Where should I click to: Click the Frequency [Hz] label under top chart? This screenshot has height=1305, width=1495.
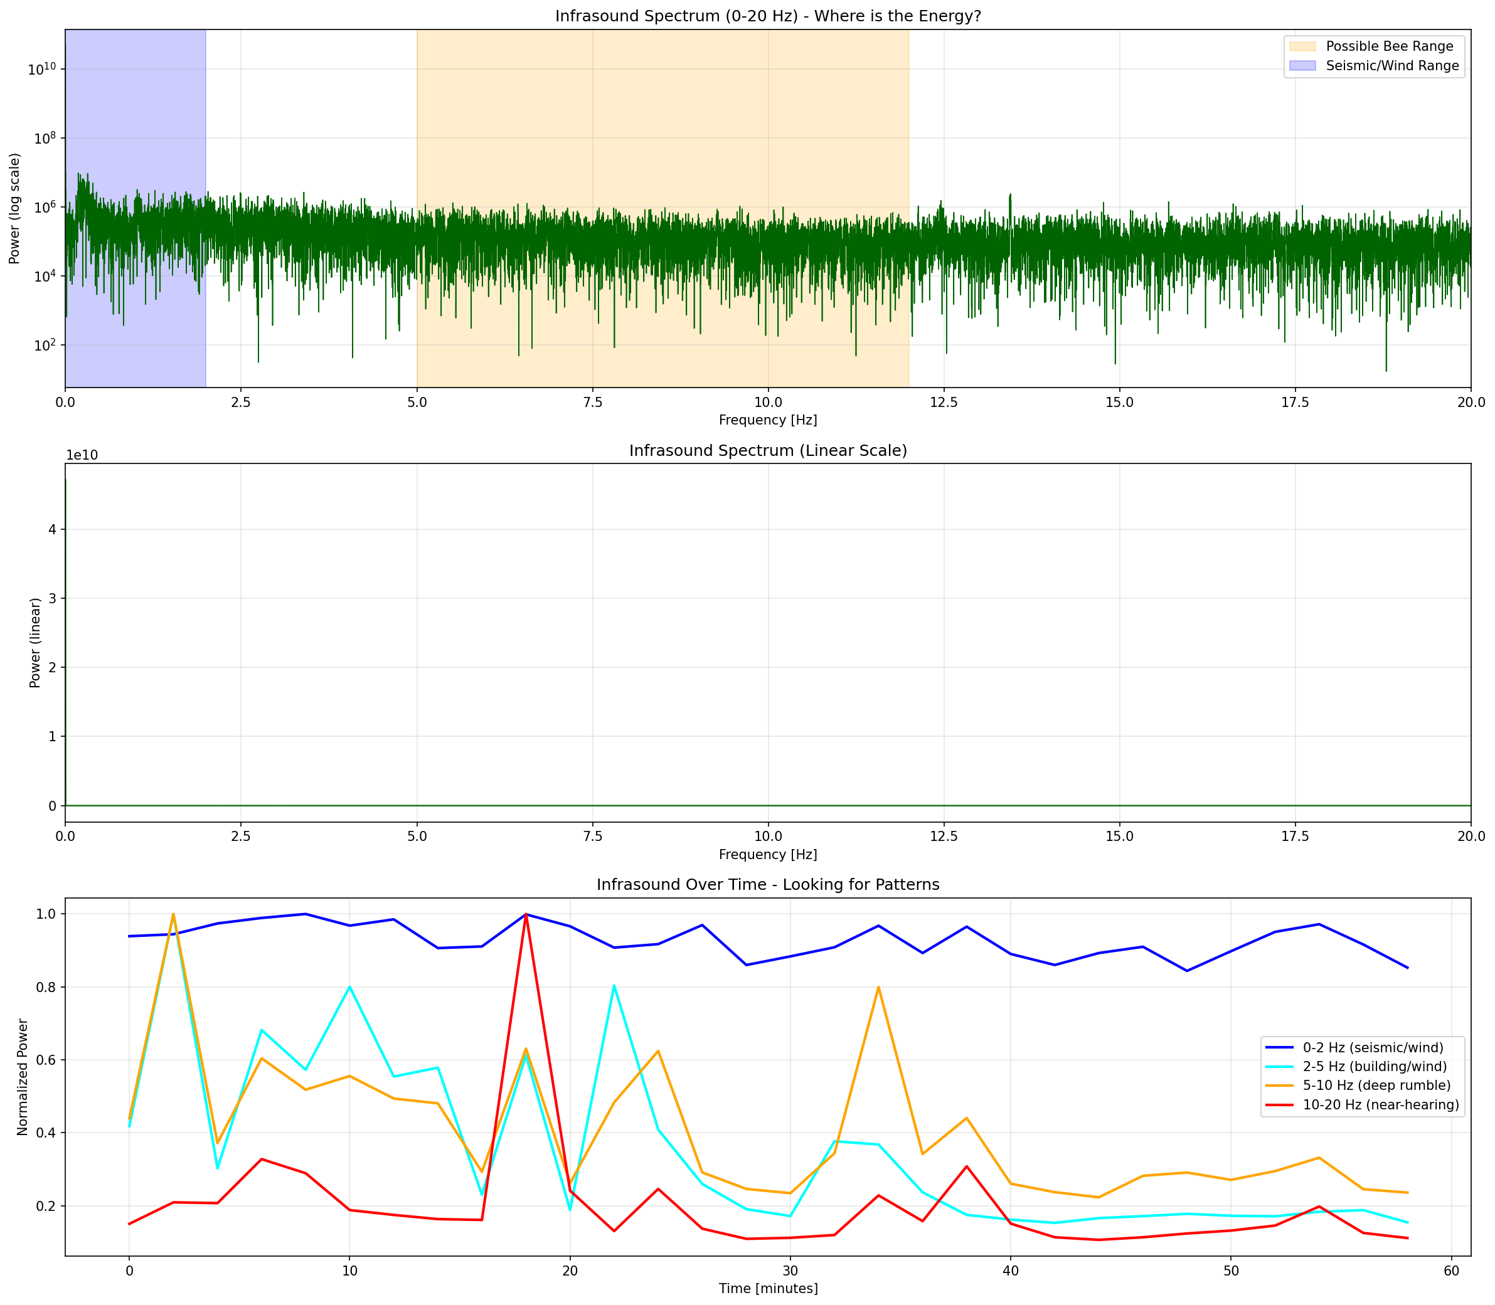[x=768, y=420]
